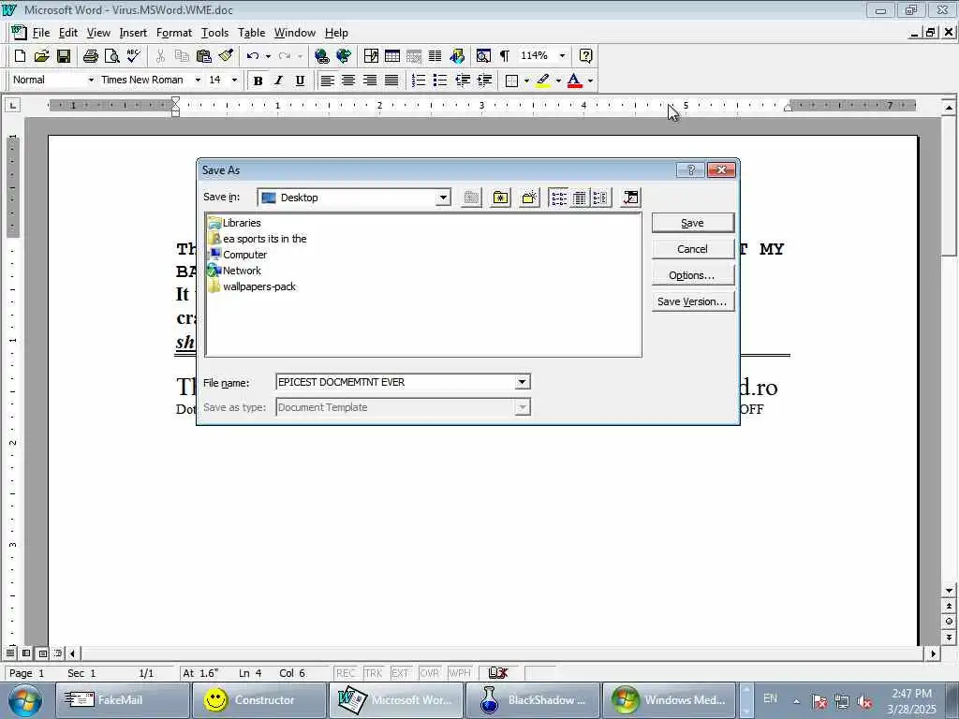This screenshot has width=959, height=719.
Task: Click the Insert Hyperlink icon
Action: pos(322,56)
